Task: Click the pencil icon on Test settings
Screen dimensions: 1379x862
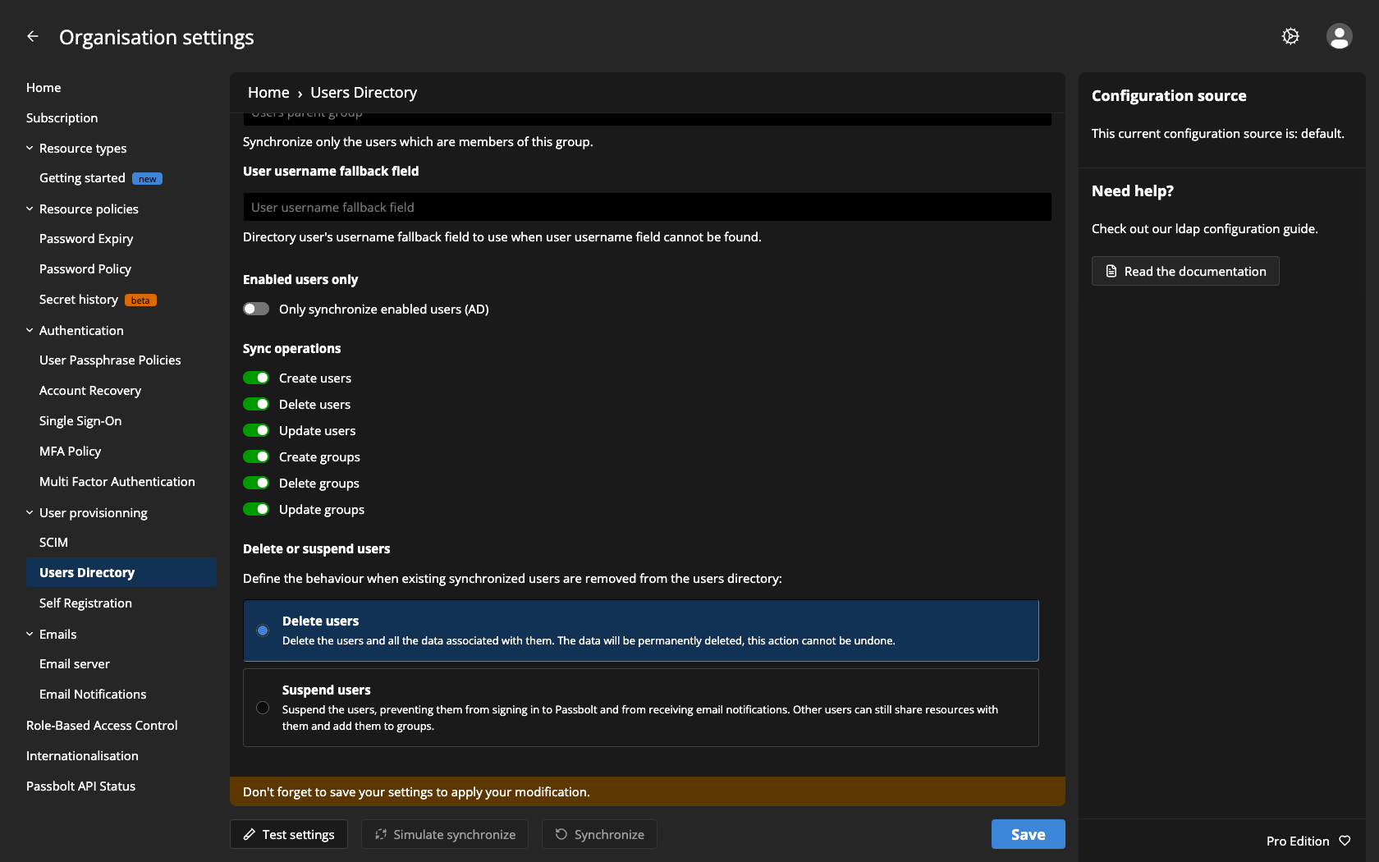Action: 250,834
